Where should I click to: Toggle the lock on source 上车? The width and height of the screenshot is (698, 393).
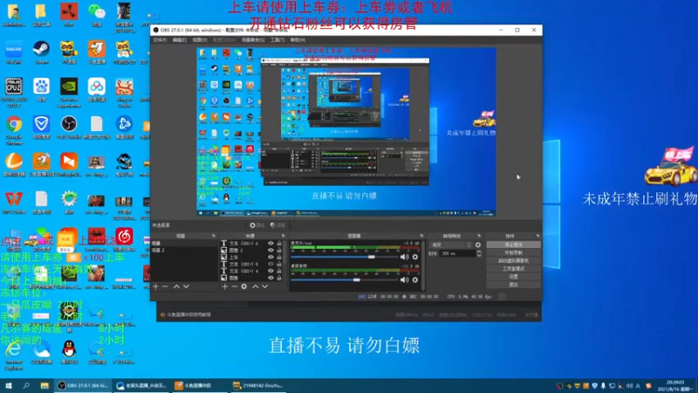(279, 257)
